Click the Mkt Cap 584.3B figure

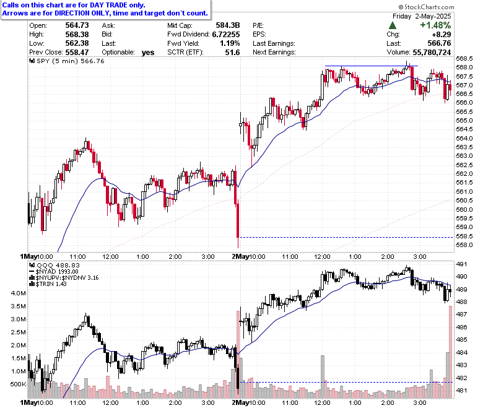228,25
